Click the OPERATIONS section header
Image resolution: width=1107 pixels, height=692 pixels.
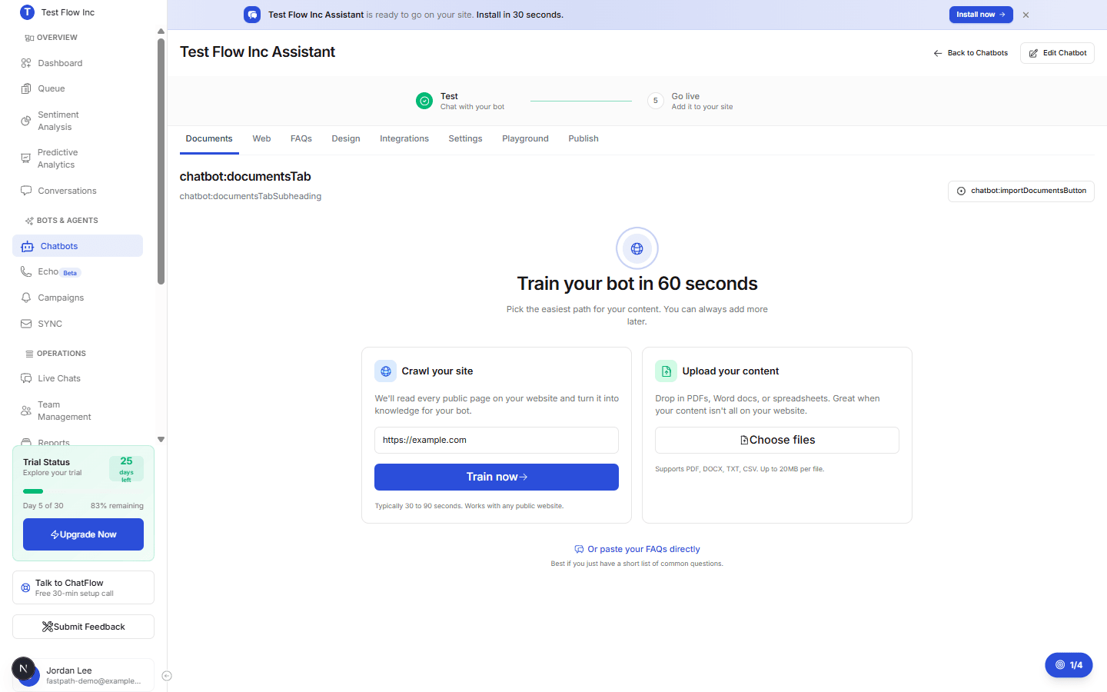click(x=61, y=354)
